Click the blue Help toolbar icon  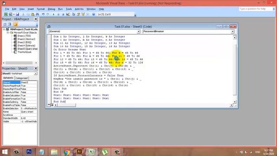pos(93,14)
